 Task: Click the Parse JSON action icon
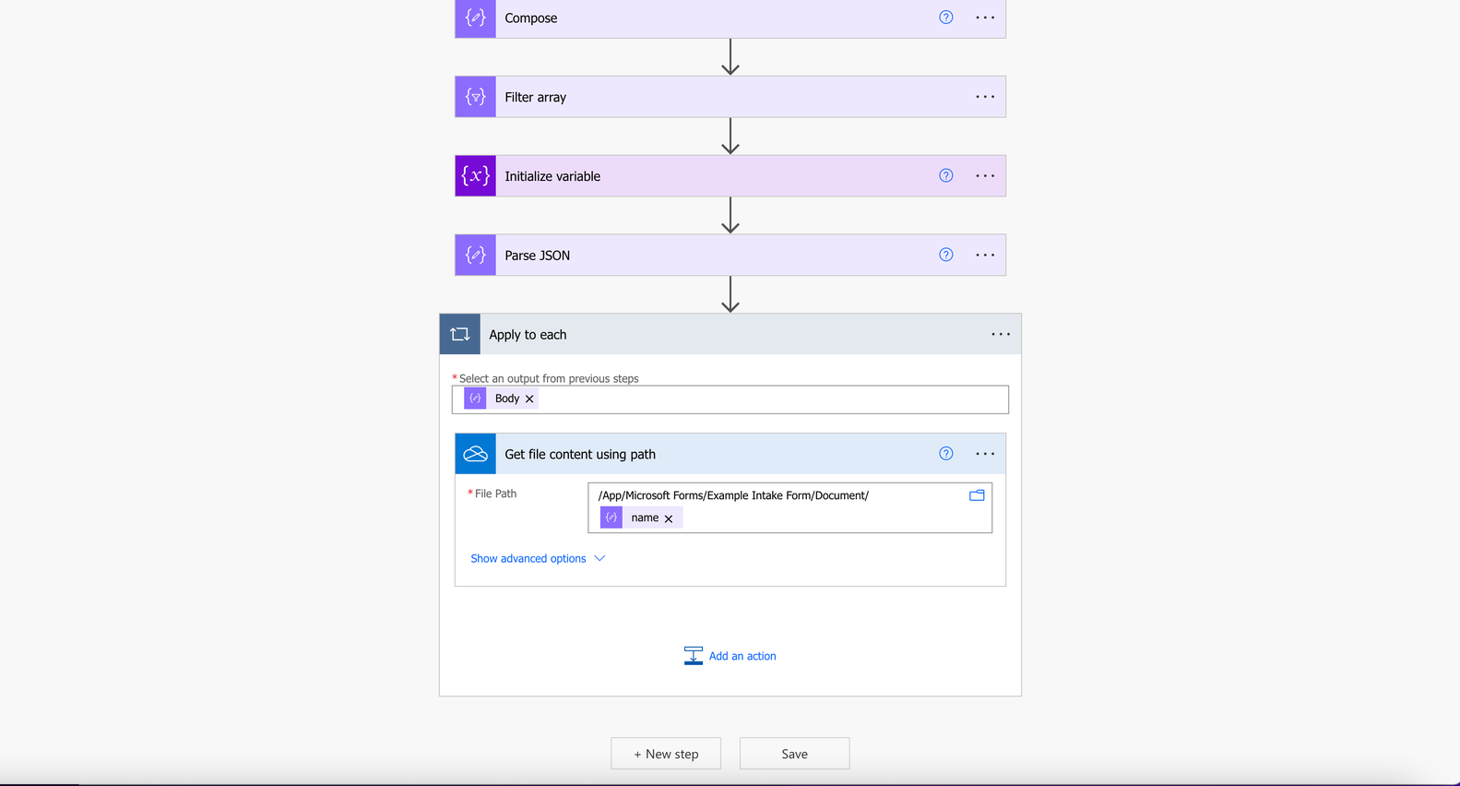coord(475,256)
